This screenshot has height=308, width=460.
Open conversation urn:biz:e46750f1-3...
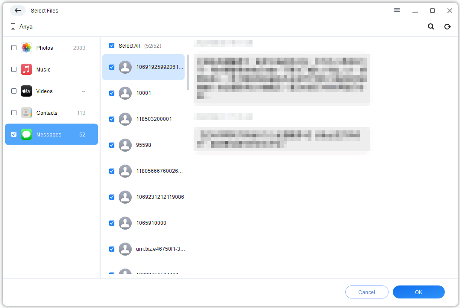point(143,249)
